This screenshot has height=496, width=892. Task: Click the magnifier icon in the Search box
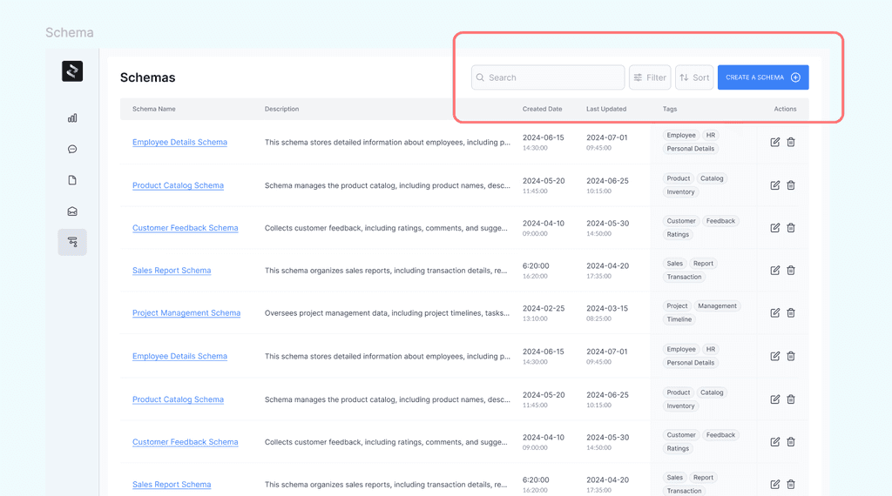480,77
